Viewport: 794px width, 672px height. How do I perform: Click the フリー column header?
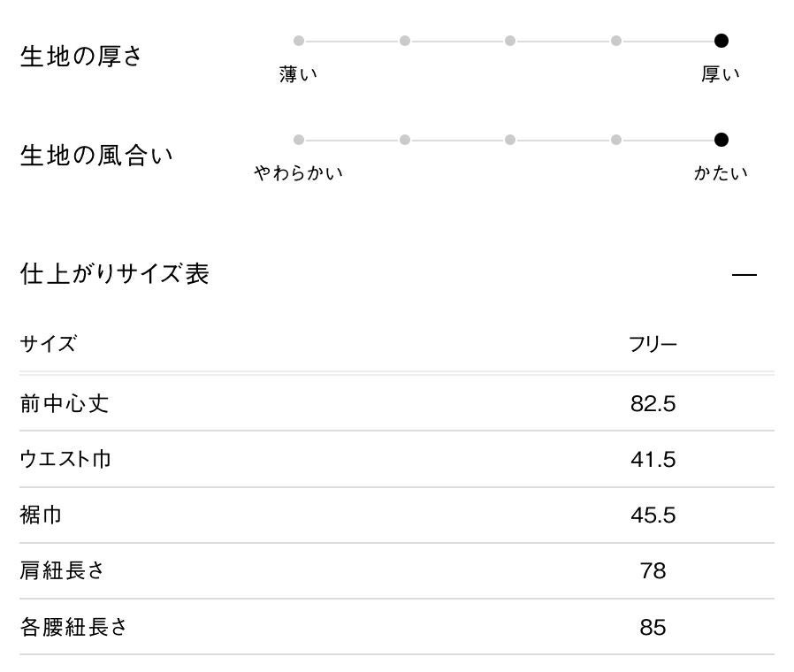coord(653,344)
